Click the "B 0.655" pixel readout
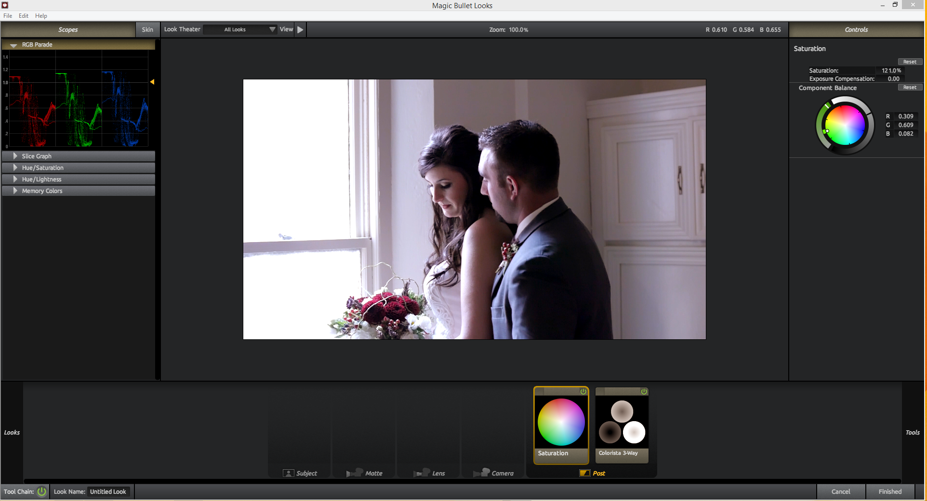927x501 pixels. point(770,29)
